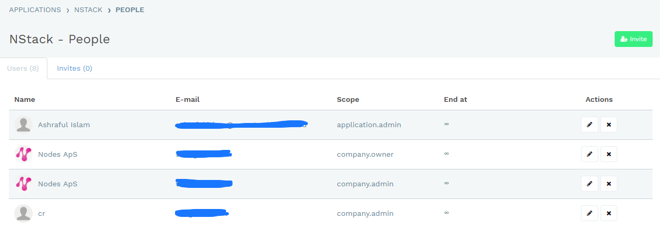Click the PEOPLE breadcrumb item

tap(130, 9)
